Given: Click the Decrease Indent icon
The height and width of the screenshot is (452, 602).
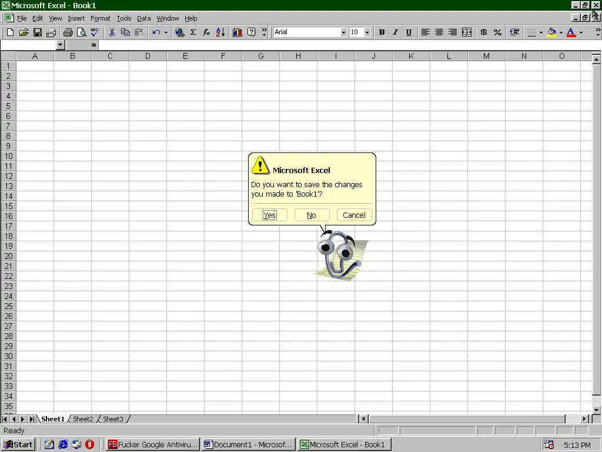Looking at the screenshot, I should point(514,32).
